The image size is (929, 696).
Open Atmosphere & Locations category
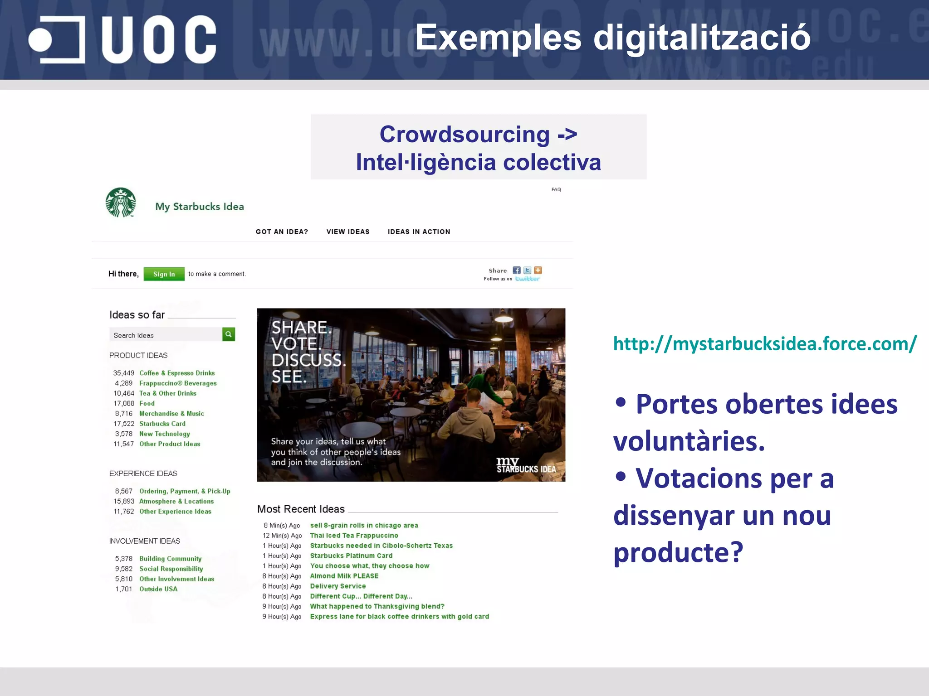point(176,501)
